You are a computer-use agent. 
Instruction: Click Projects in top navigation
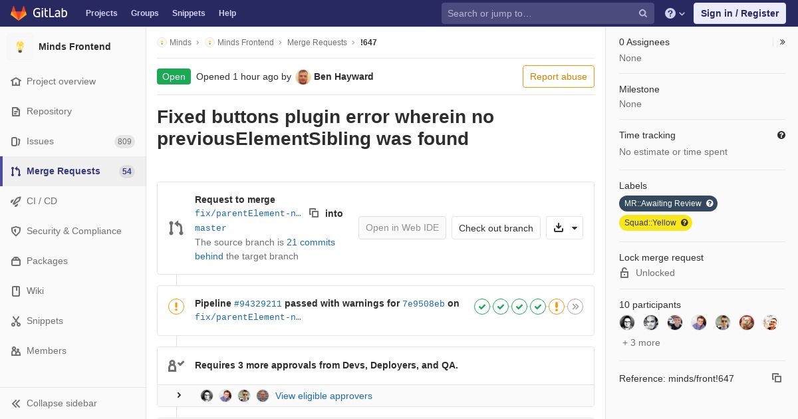point(101,13)
